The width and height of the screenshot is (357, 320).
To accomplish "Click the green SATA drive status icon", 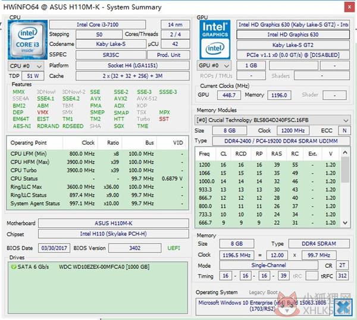I will click(14, 266).
